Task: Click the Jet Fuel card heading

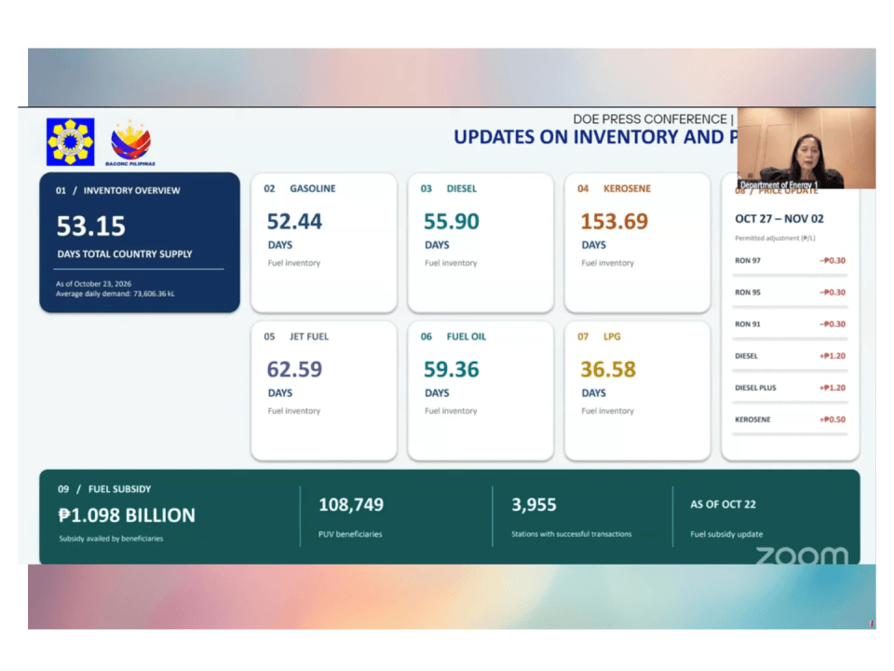Action: [x=296, y=336]
